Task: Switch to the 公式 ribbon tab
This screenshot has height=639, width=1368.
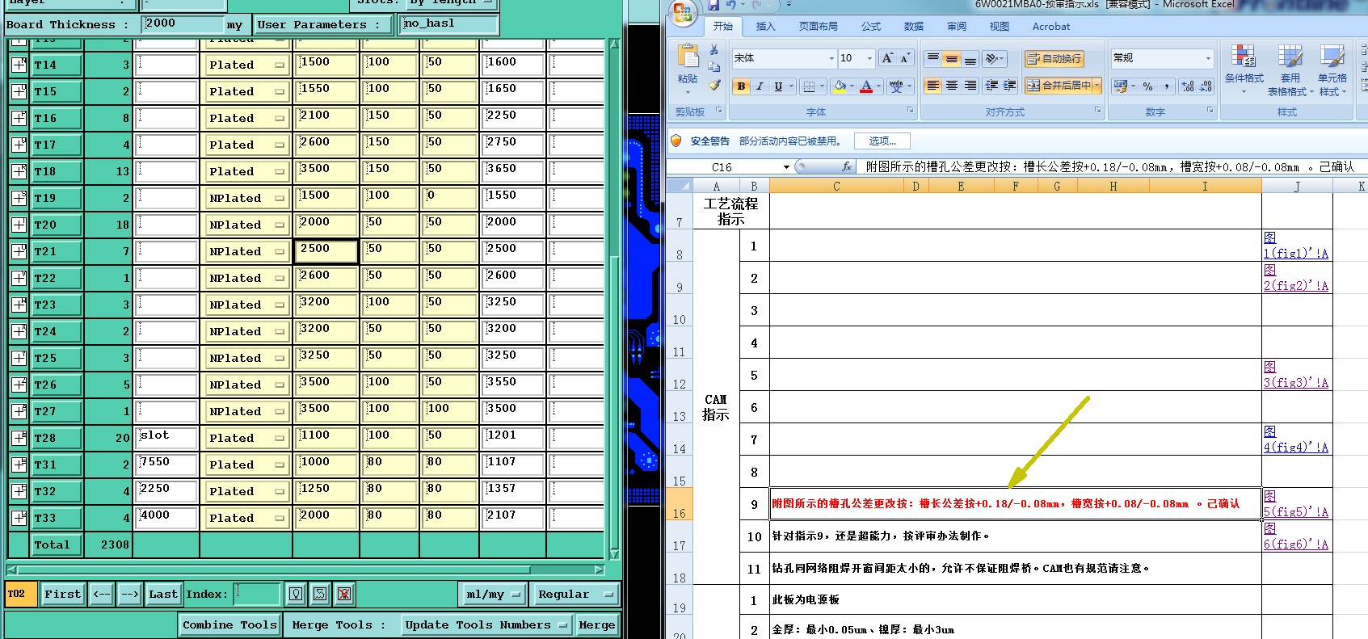Action: point(871,27)
